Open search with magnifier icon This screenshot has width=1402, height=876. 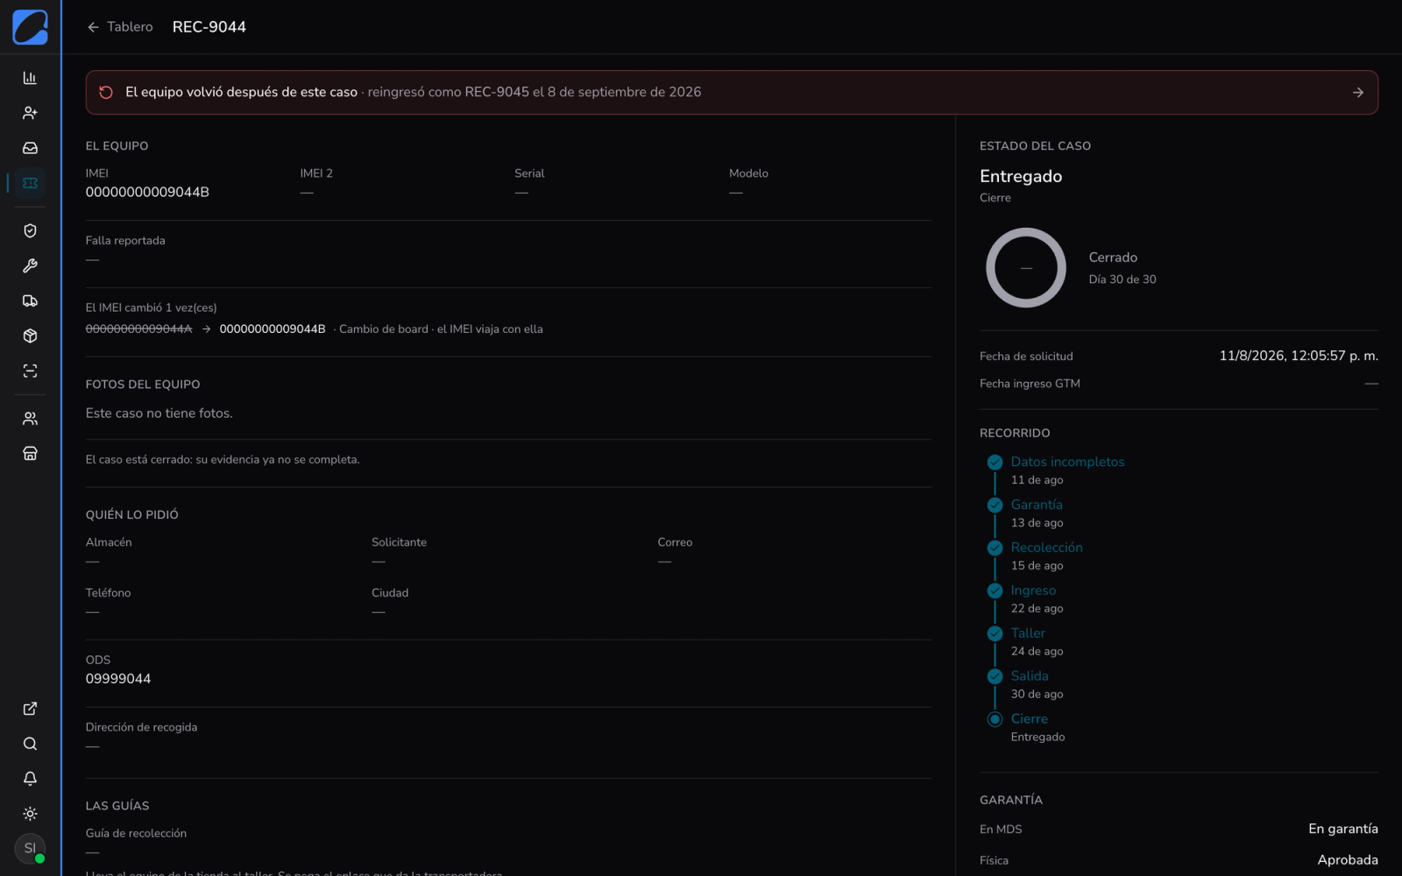pyautogui.click(x=30, y=744)
